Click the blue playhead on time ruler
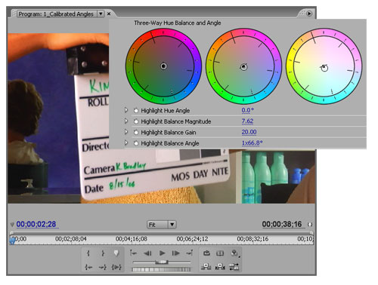The image size is (378, 285). (12, 241)
